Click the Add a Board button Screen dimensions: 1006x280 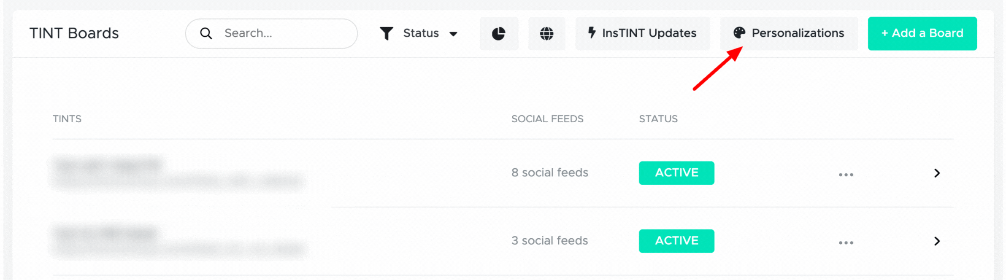(x=922, y=33)
